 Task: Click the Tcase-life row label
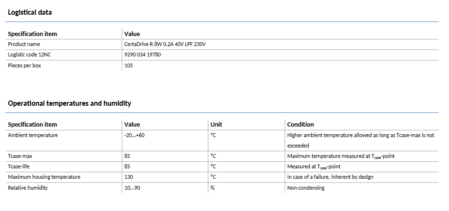19,166
